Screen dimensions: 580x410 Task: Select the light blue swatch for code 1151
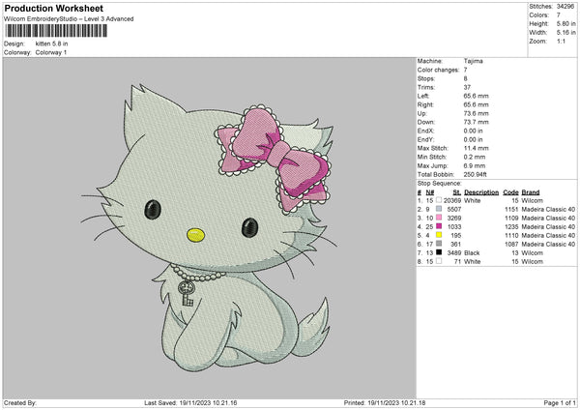pyautogui.click(x=439, y=209)
